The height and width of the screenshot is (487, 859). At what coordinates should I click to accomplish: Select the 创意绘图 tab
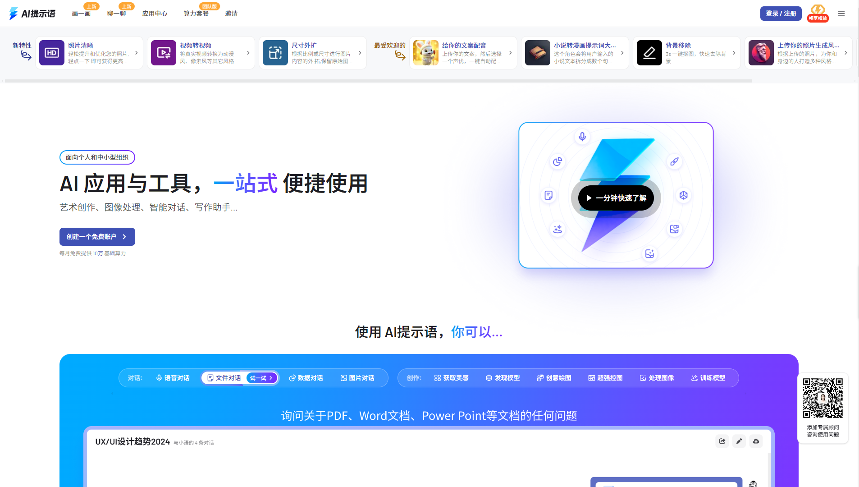[x=554, y=378]
